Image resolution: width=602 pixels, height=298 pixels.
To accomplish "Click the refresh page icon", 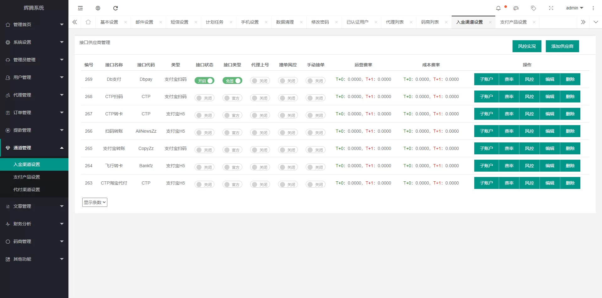I will pyautogui.click(x=116, y=8).
